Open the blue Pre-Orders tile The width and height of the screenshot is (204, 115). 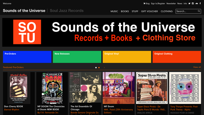pyautogui.click(x=27, y=57)
